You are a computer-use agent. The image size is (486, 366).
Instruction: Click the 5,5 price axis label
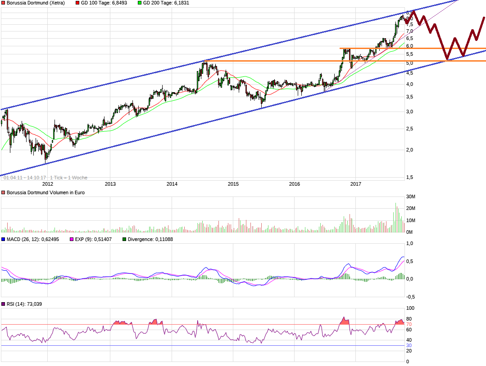tap(409, 54)
